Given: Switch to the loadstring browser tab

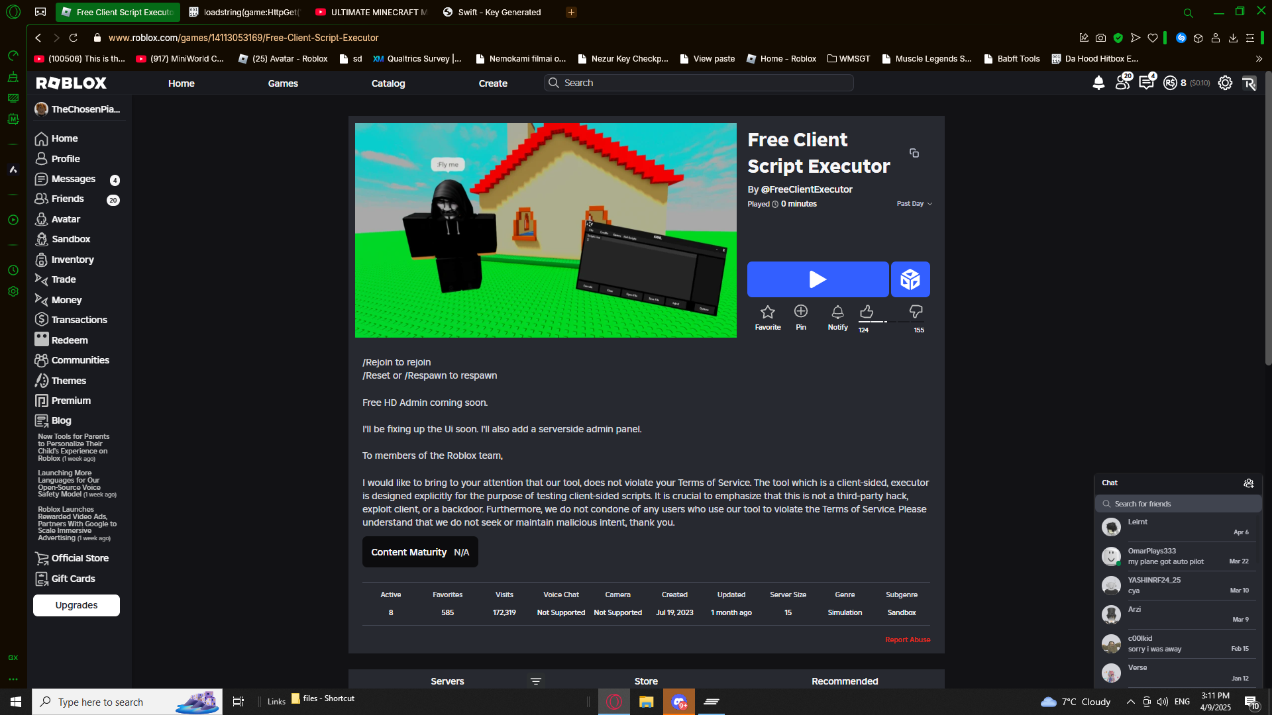Looking at the screenshot, I should pos(244,12).
